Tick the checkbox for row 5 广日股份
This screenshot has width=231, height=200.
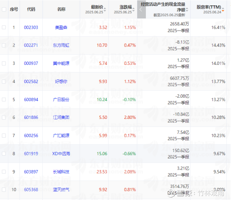[x=4, y=99]
